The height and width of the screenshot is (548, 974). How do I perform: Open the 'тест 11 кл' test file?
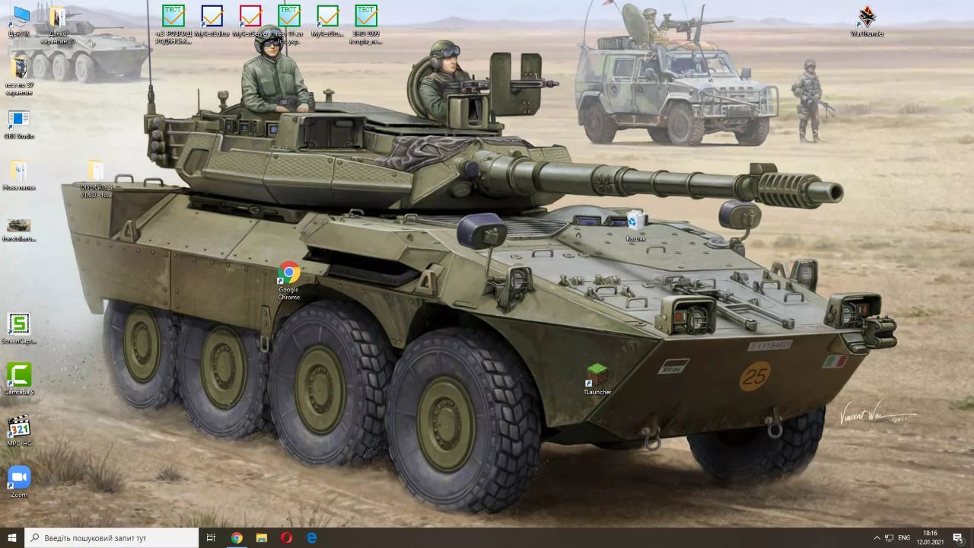289,25
